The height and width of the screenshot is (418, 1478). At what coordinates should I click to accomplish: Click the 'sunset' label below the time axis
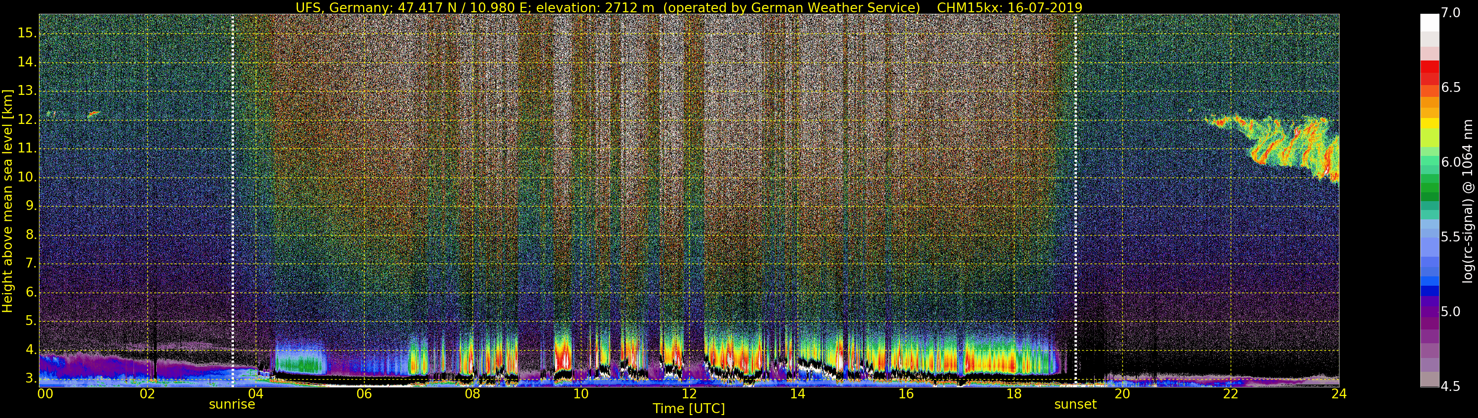[1075, 404]
